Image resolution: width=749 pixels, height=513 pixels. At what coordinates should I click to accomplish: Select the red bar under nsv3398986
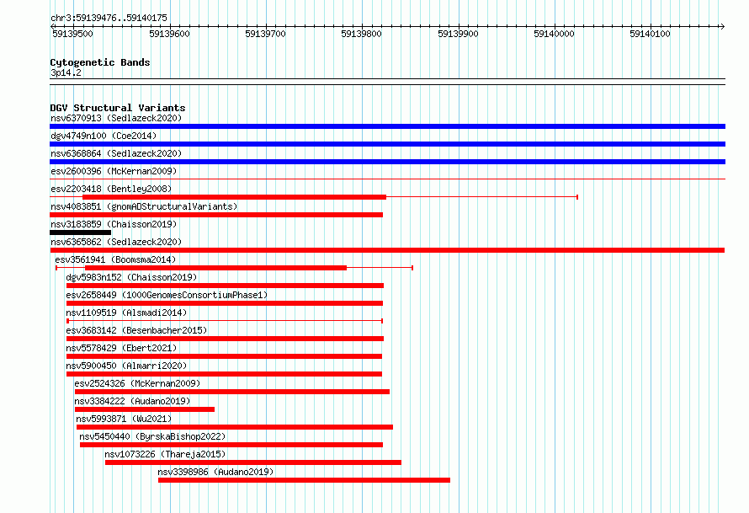(x=305, y=480)
